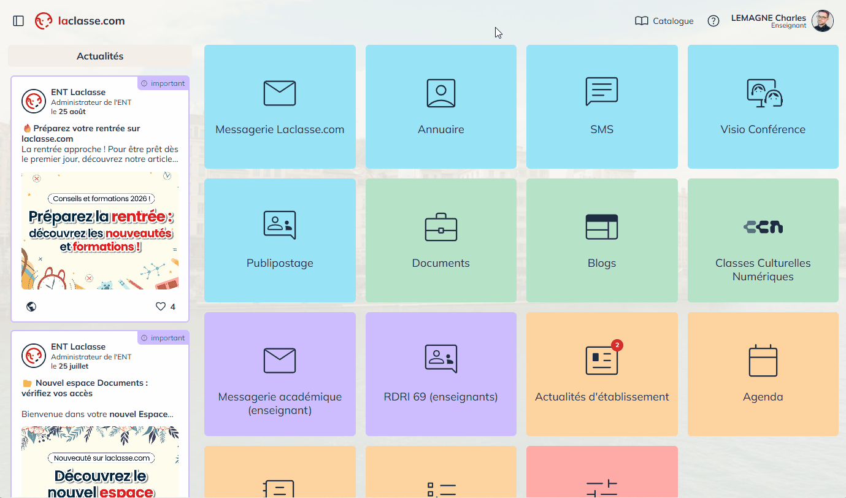Click 'Enseignant' role under user name
This screenshot has width=846, height=498.
(x=788, y=26)
